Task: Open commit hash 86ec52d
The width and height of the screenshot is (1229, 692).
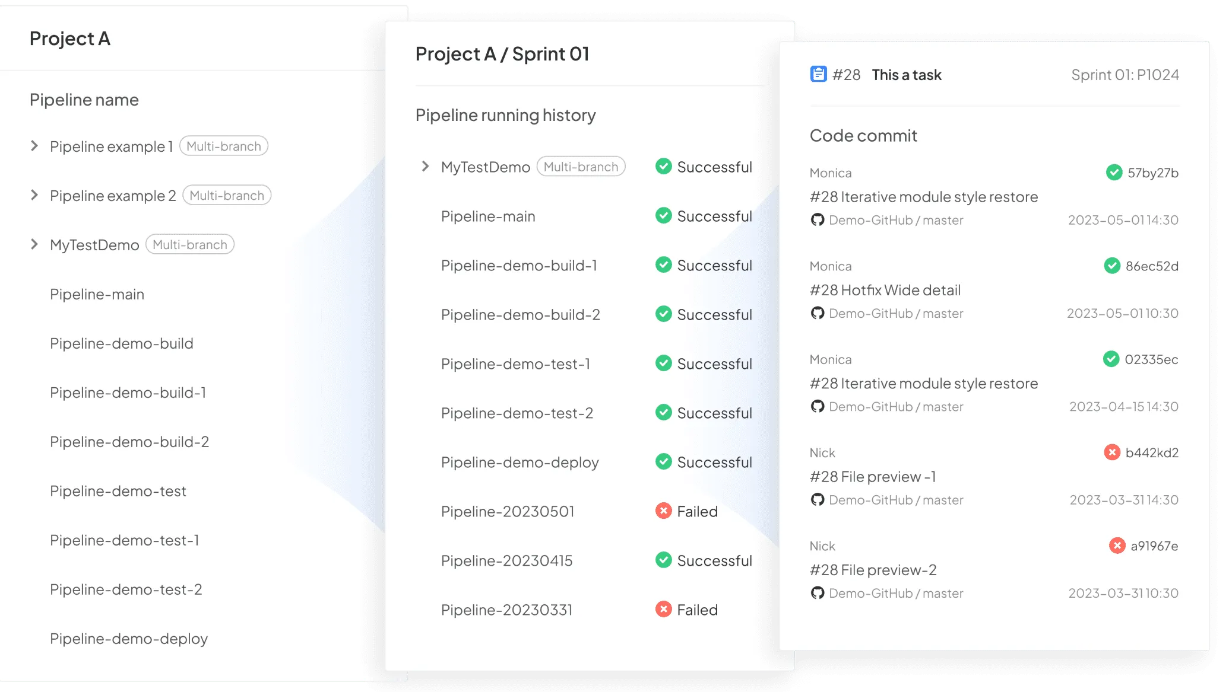Action: 1152,266
